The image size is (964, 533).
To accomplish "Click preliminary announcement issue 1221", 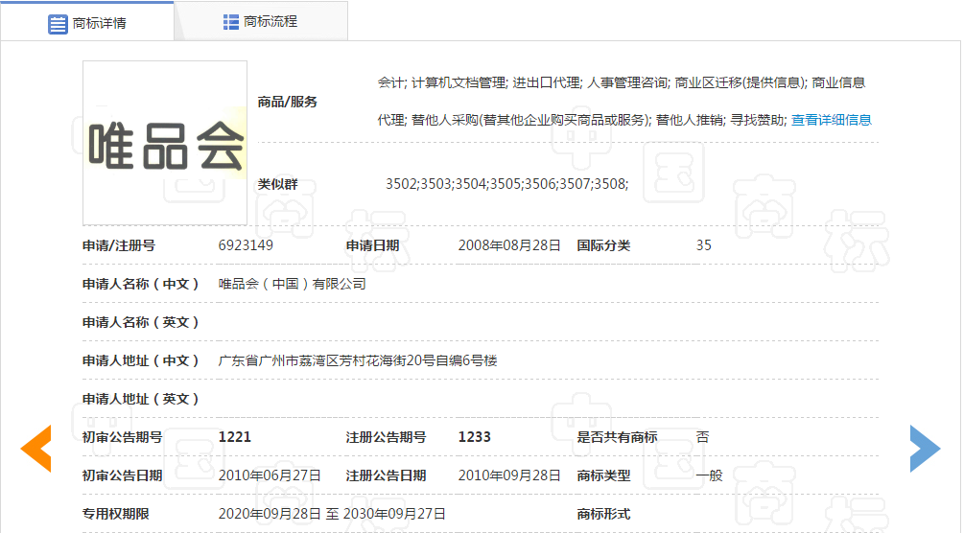I will click(x=235, y=437).
